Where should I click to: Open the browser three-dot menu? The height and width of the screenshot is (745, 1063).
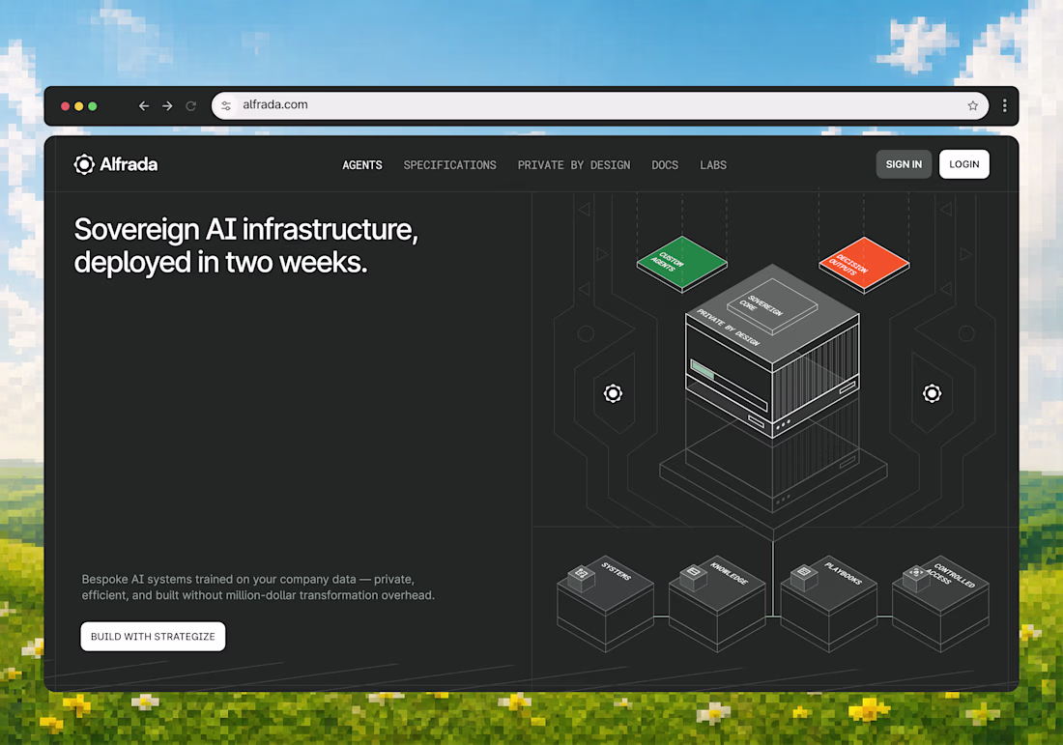click(x=1005, y=105)
